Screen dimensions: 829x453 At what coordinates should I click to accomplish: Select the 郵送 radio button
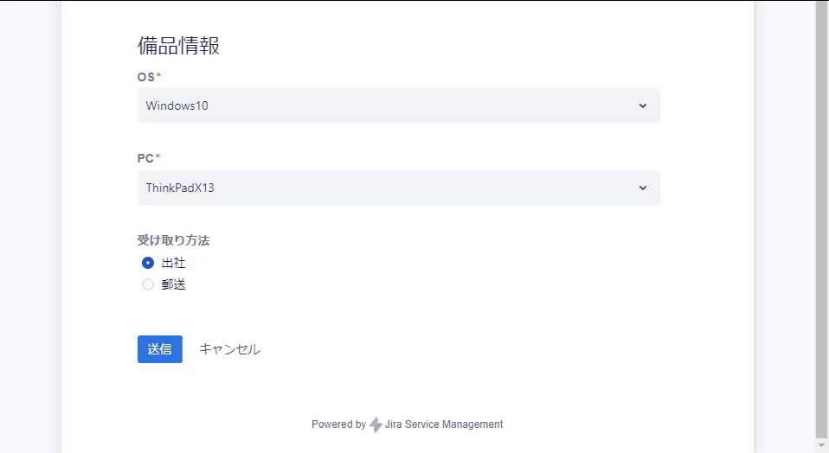148,284
